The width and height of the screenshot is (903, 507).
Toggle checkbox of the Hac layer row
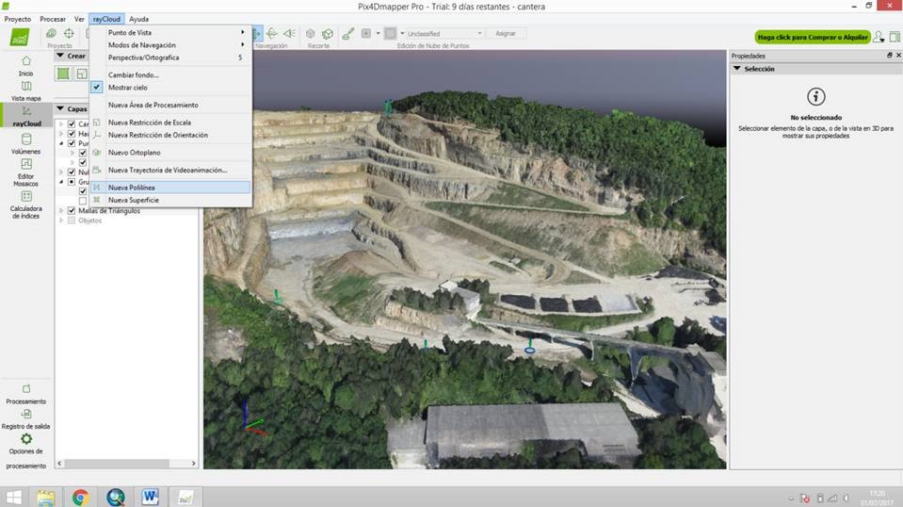click(x=72, y=134)
